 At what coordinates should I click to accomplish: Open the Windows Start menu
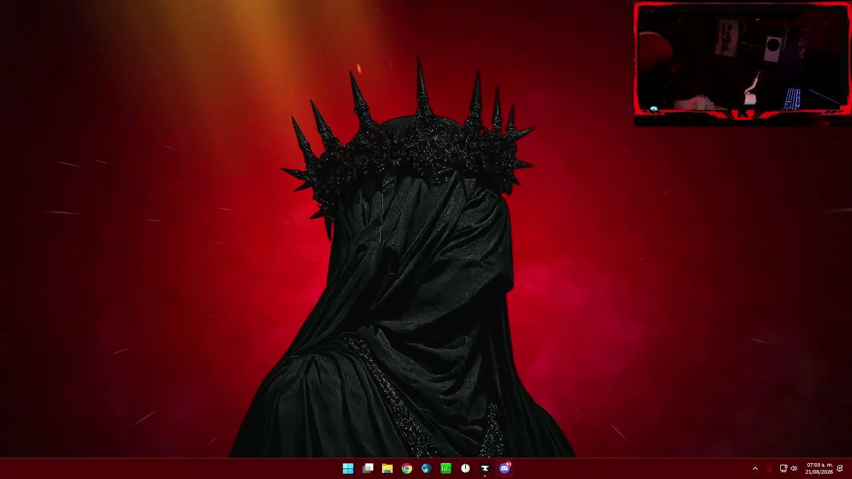click(348, 468)
